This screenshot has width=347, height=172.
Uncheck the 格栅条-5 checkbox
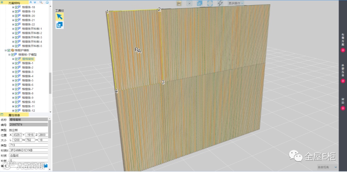tap(16, 80)
